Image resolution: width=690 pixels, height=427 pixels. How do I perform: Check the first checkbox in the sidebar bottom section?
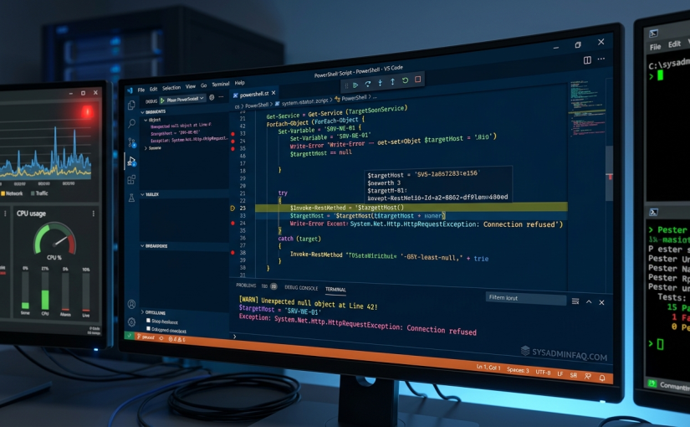[148, 321]
